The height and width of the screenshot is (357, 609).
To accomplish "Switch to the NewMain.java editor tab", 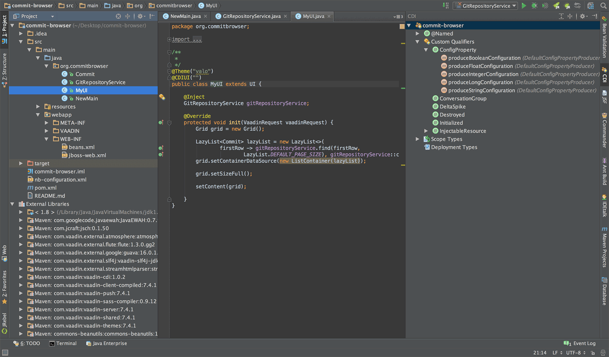I will 185,16.
